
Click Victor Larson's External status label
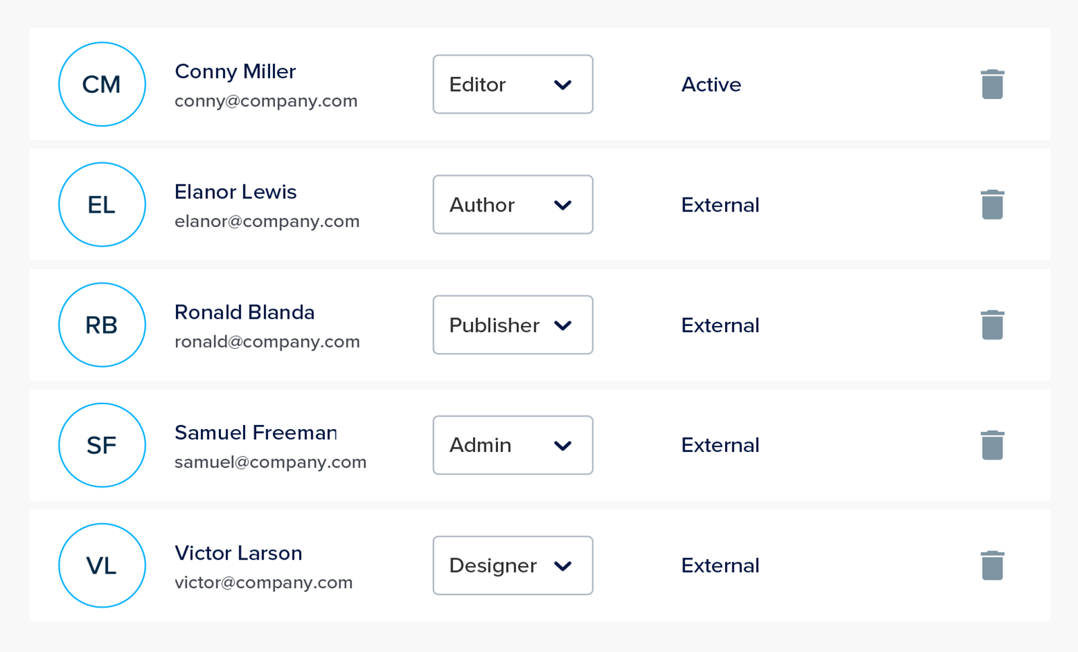tap(720, 565)
